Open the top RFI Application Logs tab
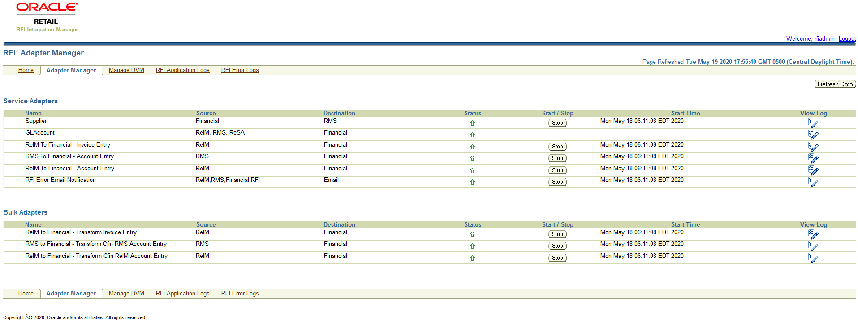Viewport: 858px width, 325px height. click(183, 70)
